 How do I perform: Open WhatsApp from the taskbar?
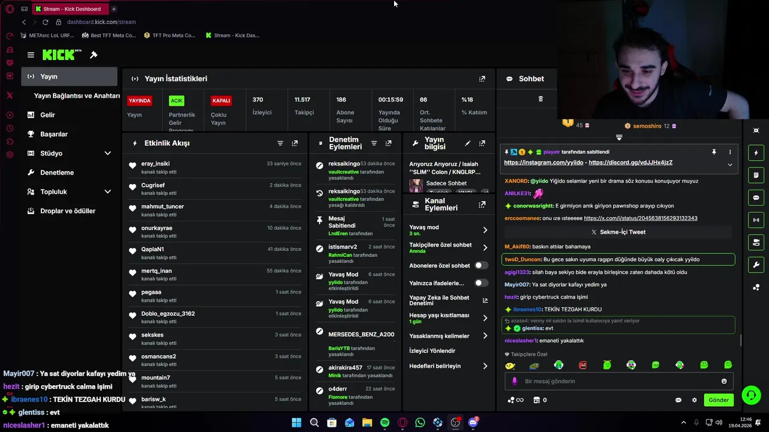click(x=420, y=422)
